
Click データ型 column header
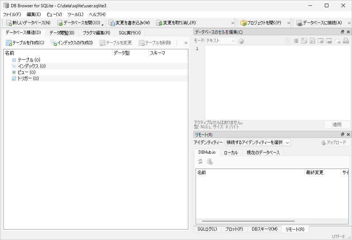click(130, 53)
